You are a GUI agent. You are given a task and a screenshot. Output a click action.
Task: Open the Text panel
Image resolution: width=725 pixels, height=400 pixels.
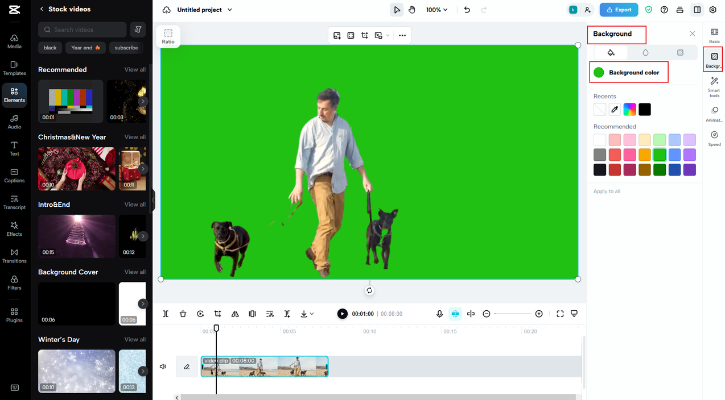click(14, 148)
